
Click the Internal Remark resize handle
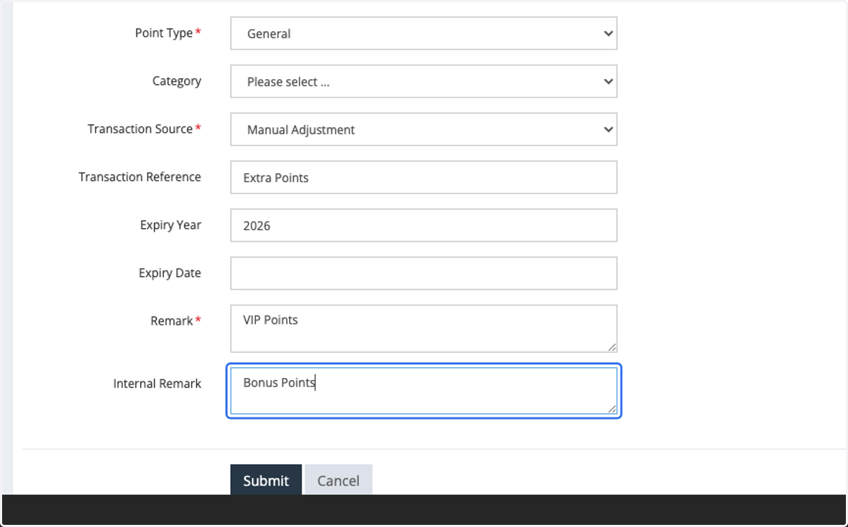(612, 409)
